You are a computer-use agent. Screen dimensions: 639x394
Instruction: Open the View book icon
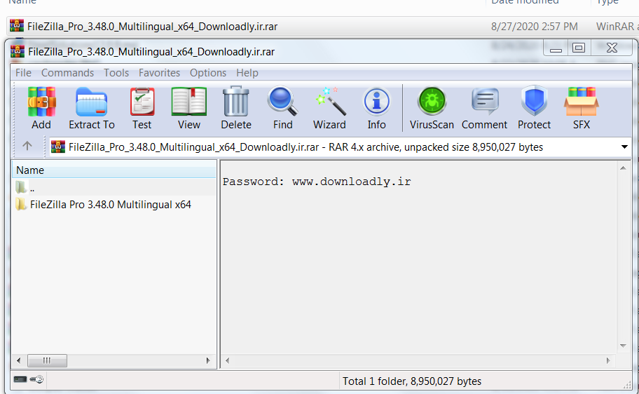(188, 102)
